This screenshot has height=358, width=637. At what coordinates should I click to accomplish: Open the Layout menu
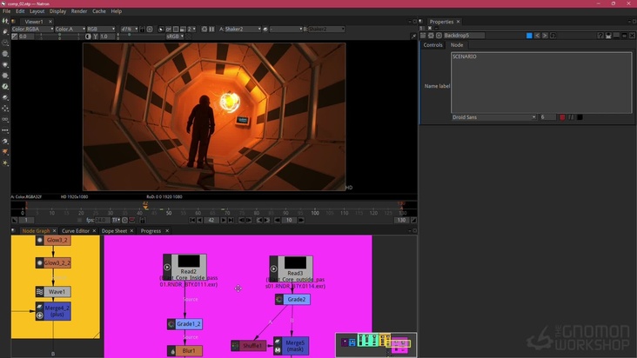(x=37, y=11)
